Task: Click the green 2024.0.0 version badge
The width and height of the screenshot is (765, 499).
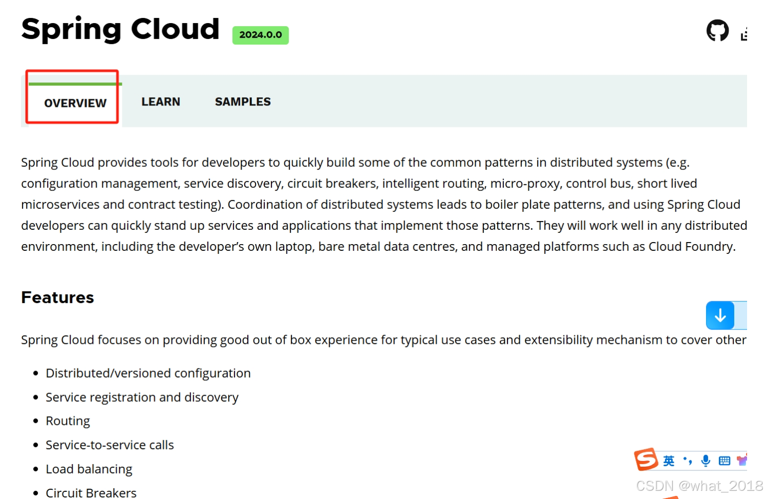Action: [x=260, y=35]
